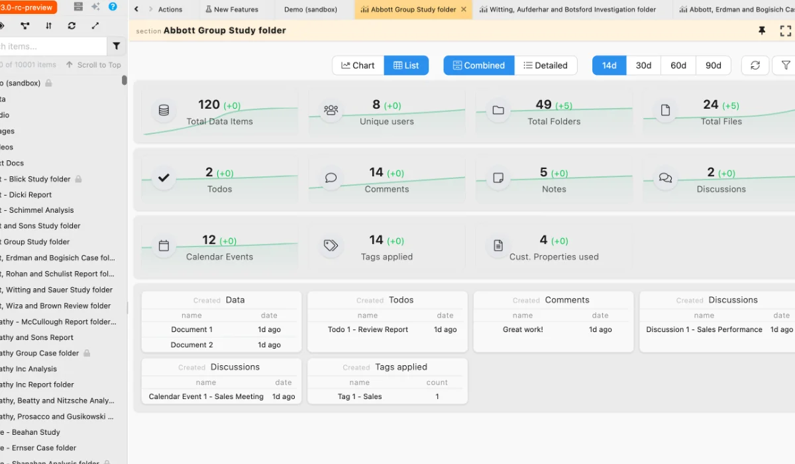The image size is (795, 464).
Task: Click the blue help question mark icon
Action: (113, 7)
